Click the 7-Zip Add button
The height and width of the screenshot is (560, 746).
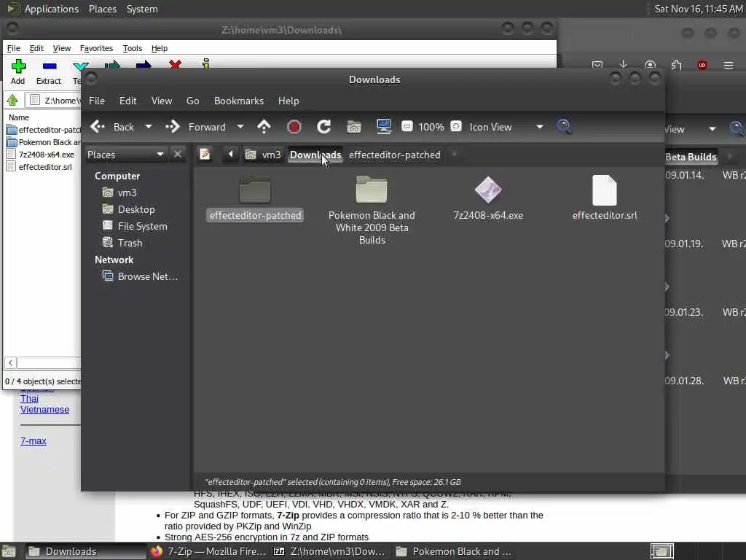tap(18, 72)
